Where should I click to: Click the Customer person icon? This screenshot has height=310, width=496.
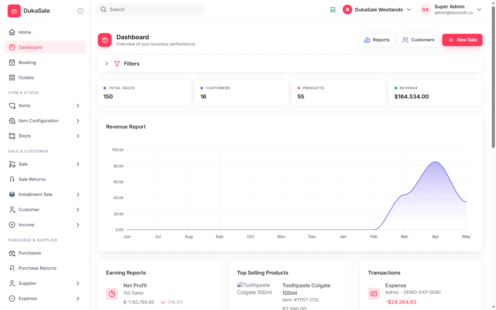[12, 210]
